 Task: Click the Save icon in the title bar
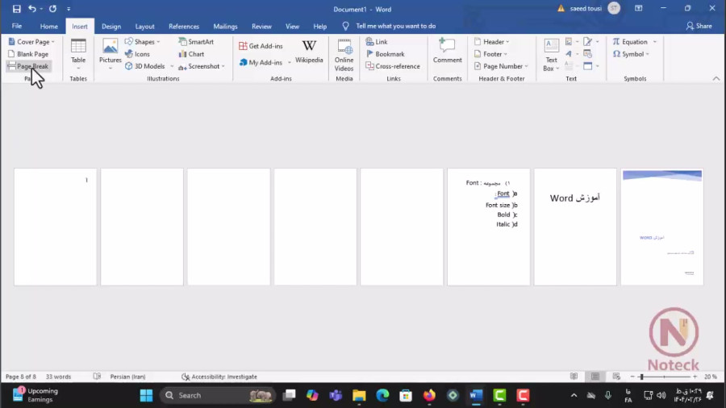[17, 9]
